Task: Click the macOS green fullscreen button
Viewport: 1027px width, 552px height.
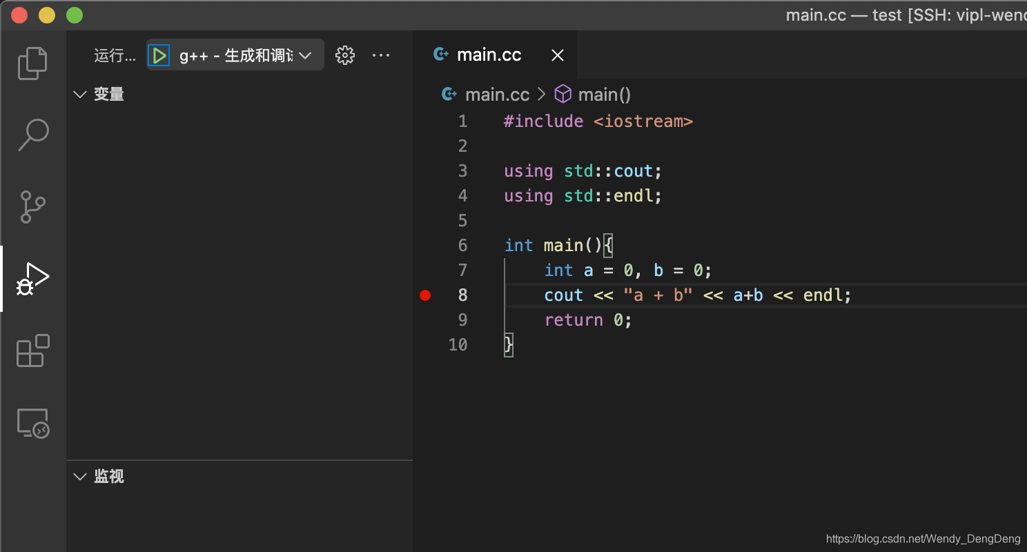Action: point(75,15)
